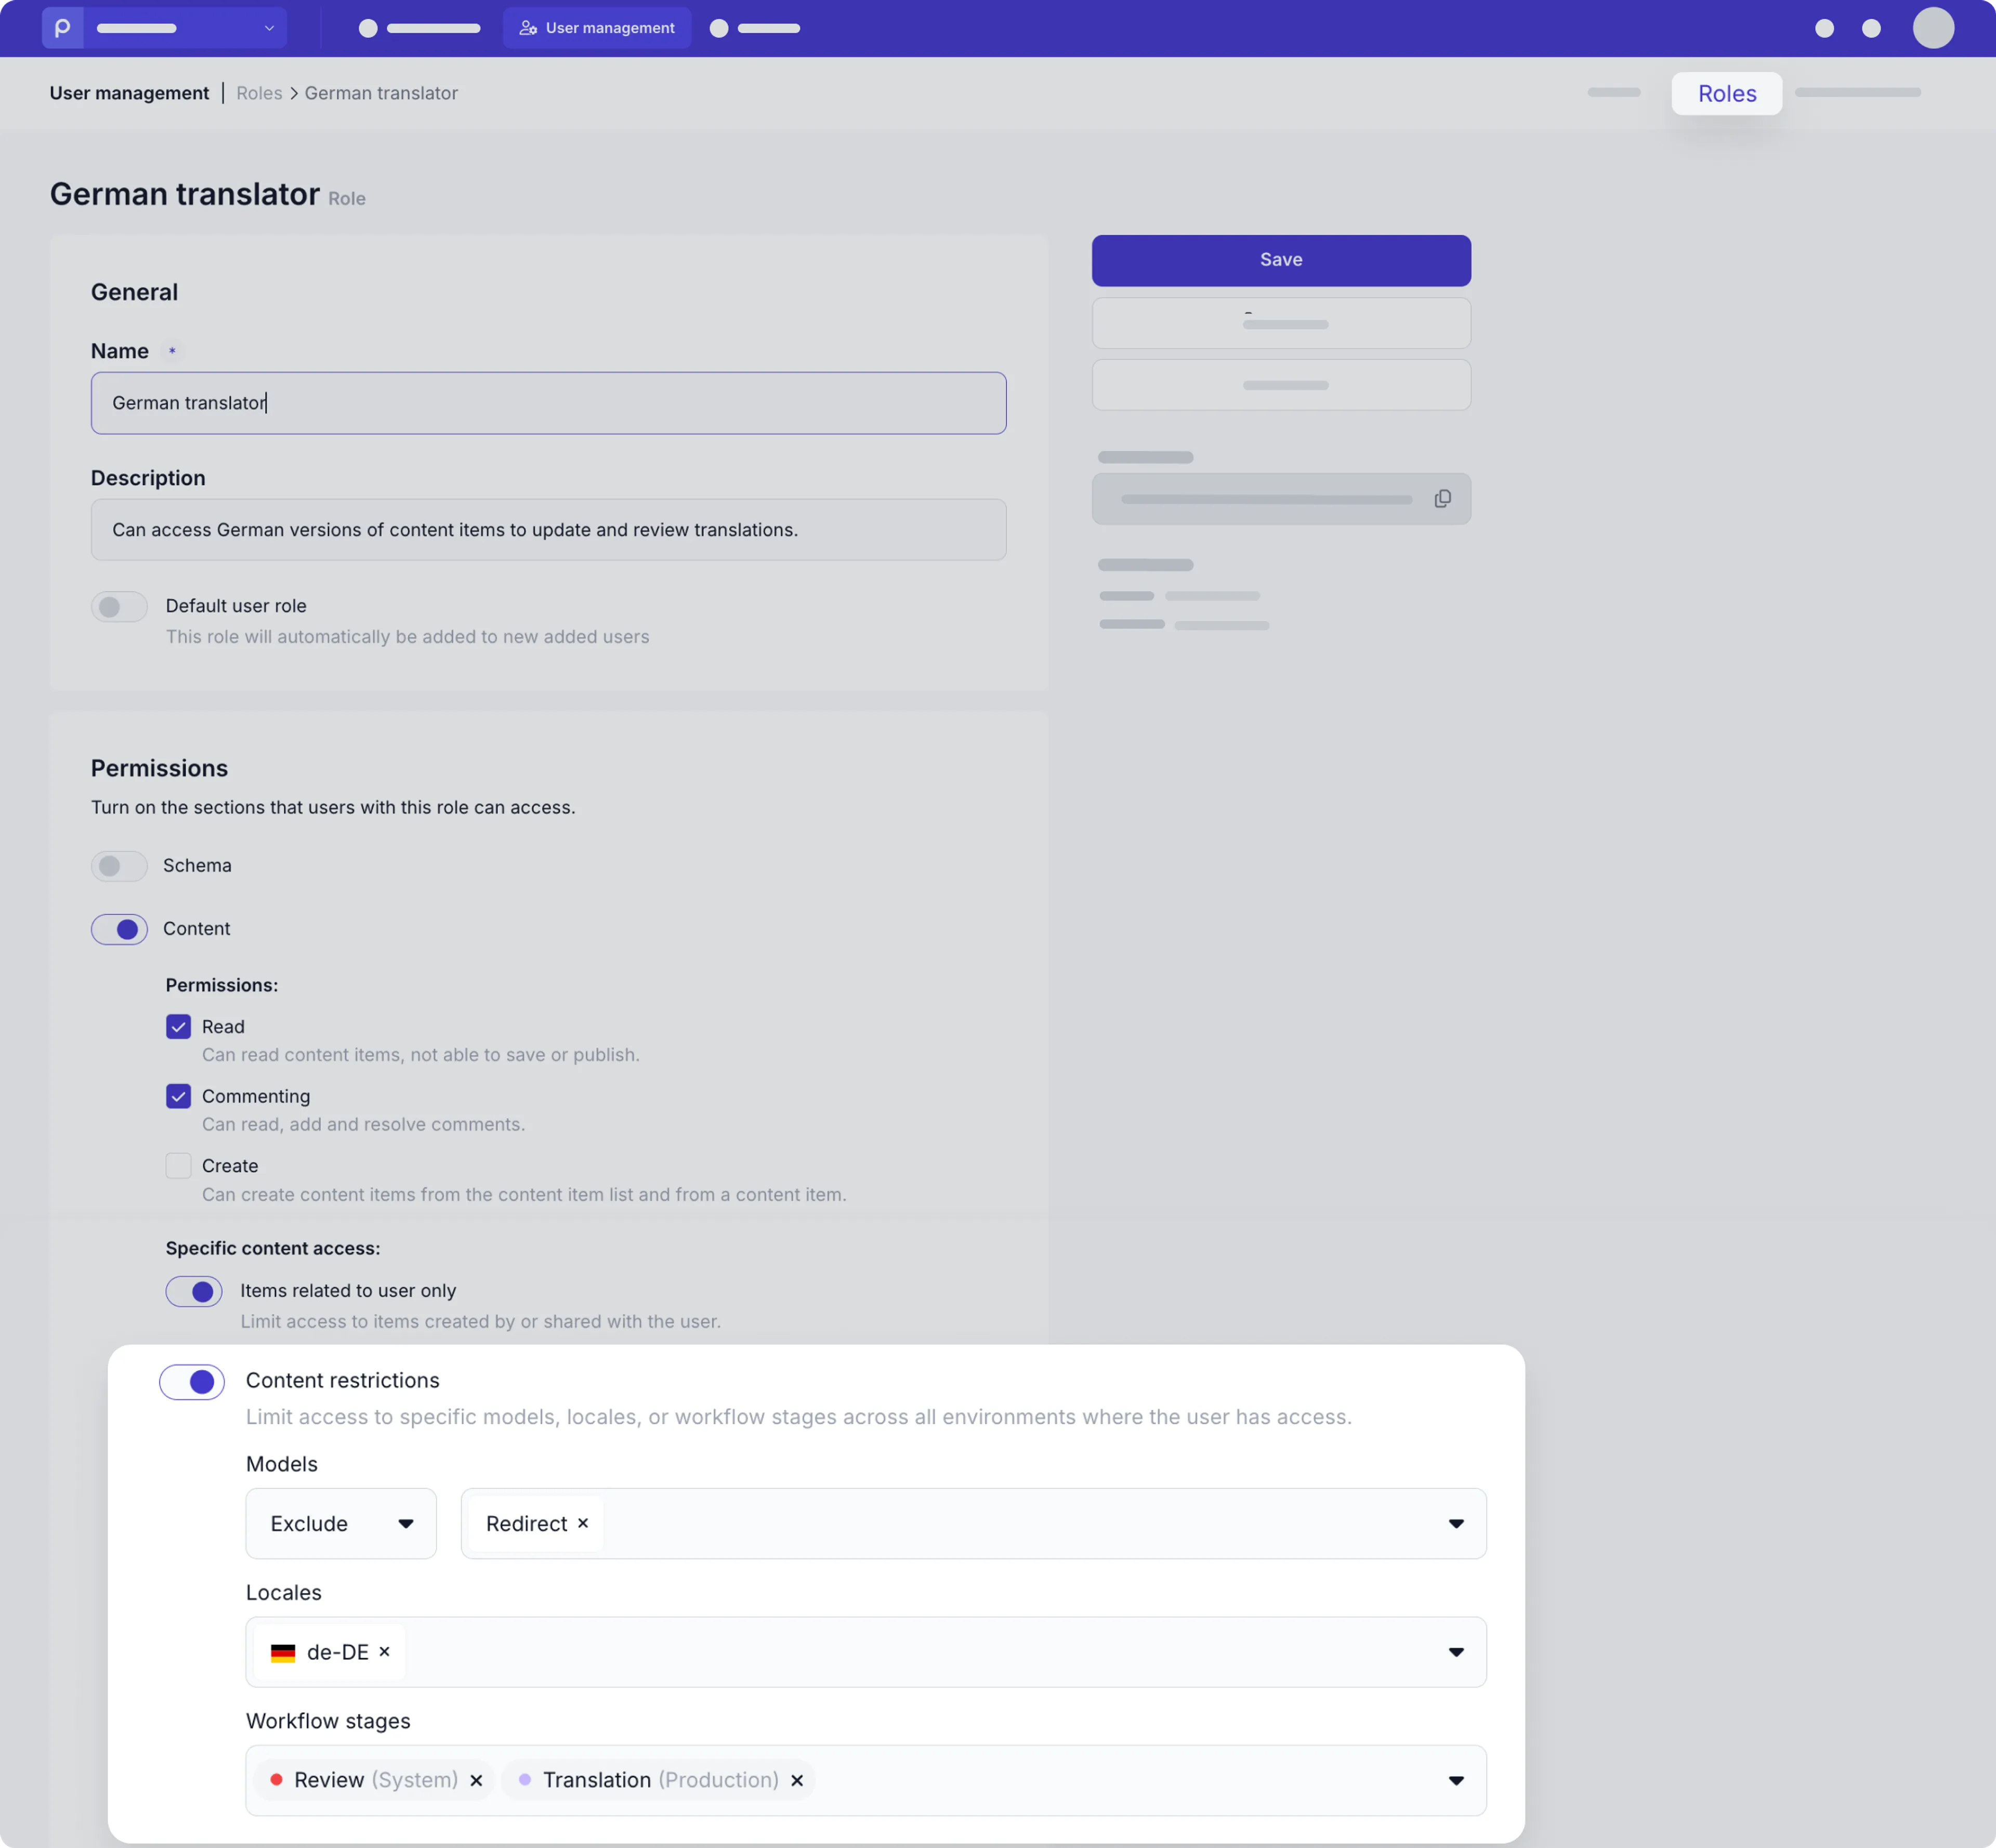Image resolution: width=1996 pixels, height=1848 pixels.
Task: Remove the de-DE locale tag
Action: 384,1652
